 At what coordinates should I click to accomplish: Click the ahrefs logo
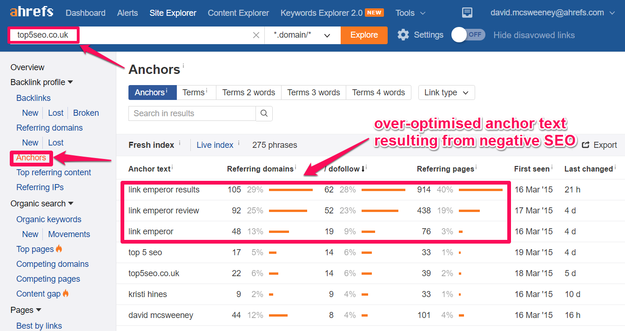click(x=32, y=12)
